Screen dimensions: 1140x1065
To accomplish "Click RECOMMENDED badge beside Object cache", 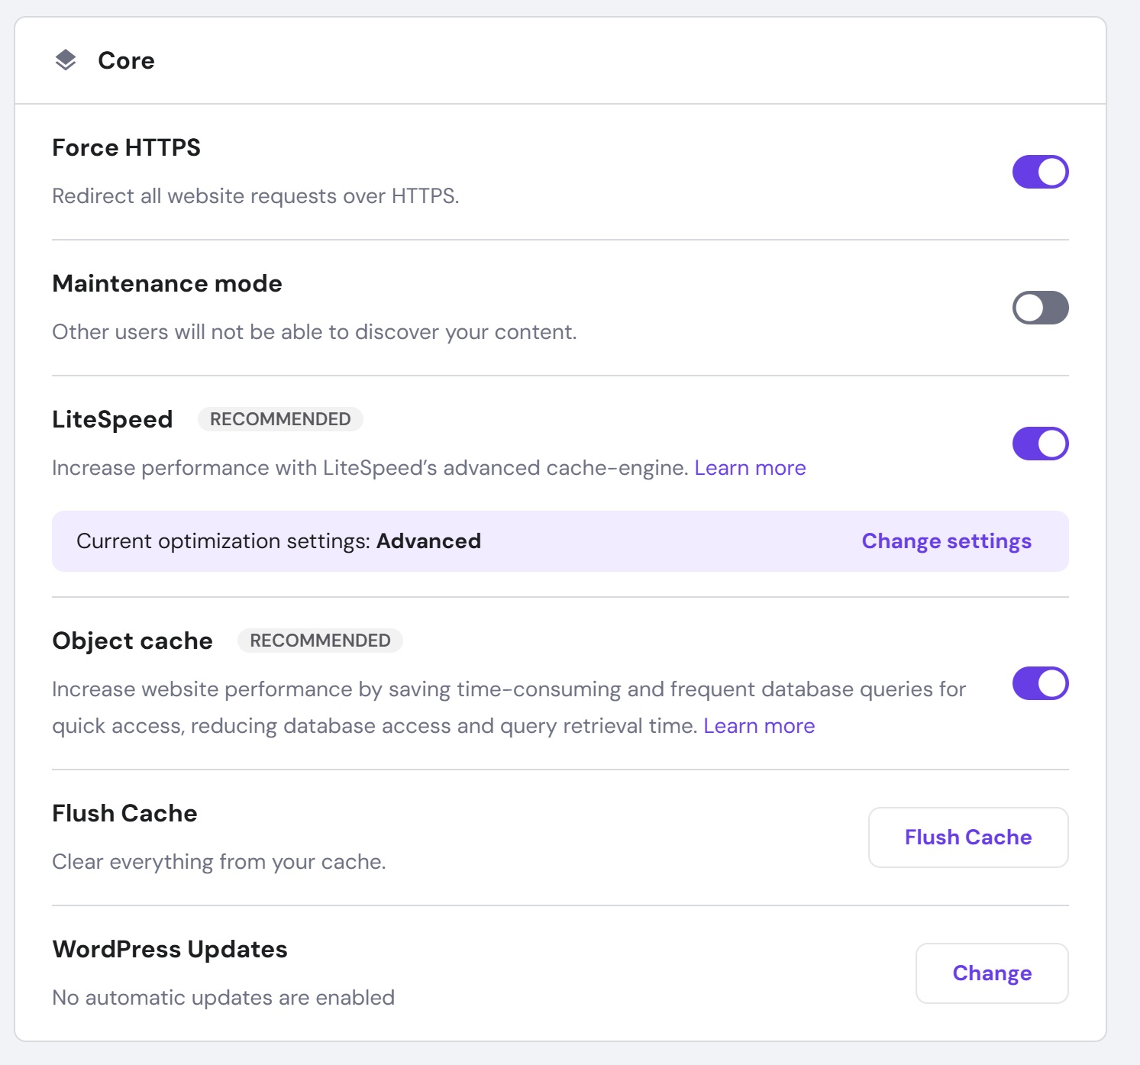I will click(x=320, y=641).
